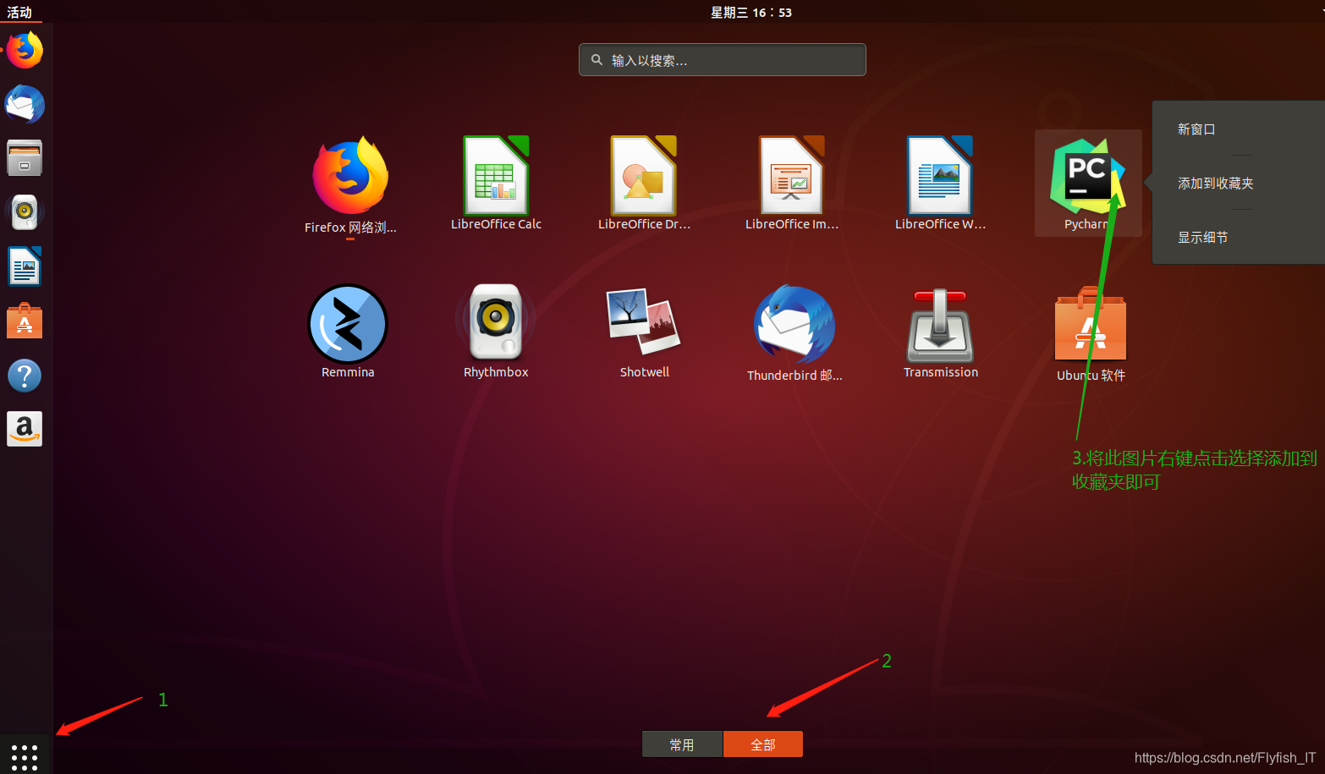This screenshot has height=774, width=1325.
Task: Click the Show Applications grid button
Action: 25,756
